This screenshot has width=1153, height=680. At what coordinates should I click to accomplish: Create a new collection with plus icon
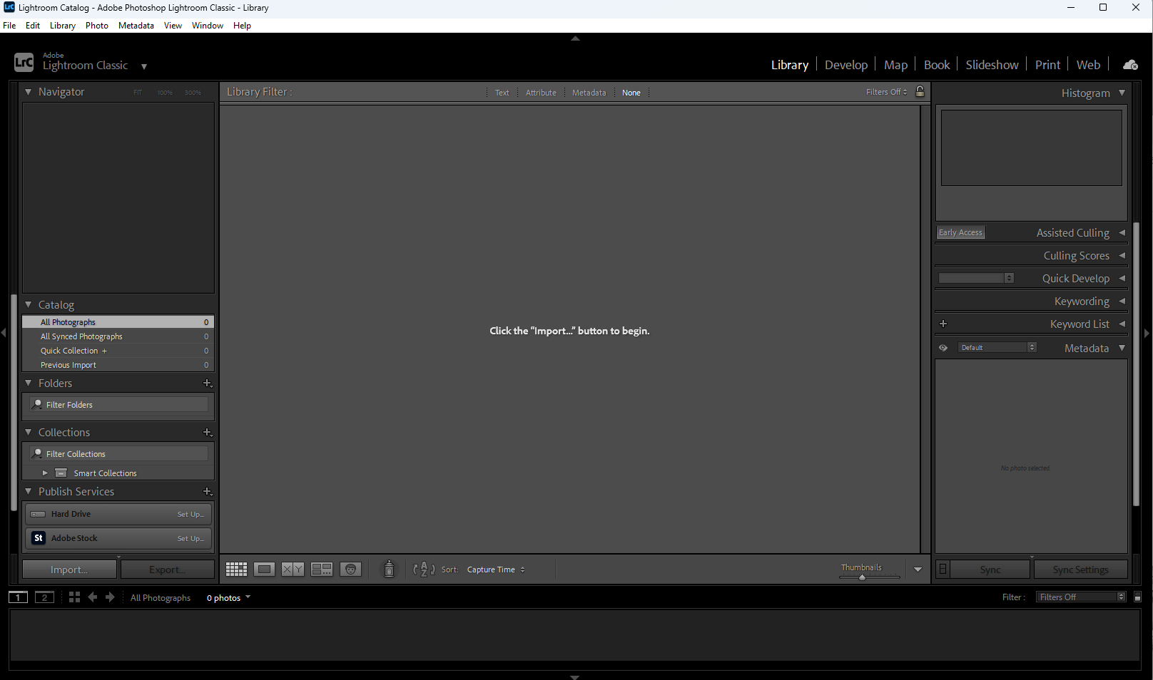click(208, 432)
